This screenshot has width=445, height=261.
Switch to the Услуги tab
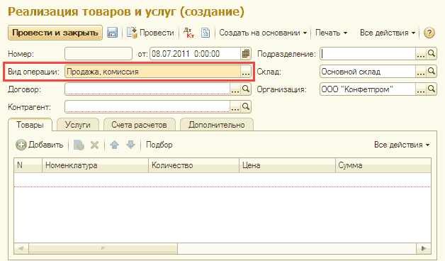[x=77, y=125]
